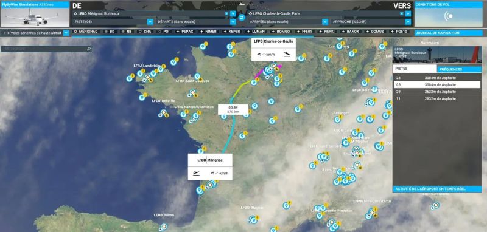Click the takeoff plane icon on LFBD Mérignac card

coord(196,173)
